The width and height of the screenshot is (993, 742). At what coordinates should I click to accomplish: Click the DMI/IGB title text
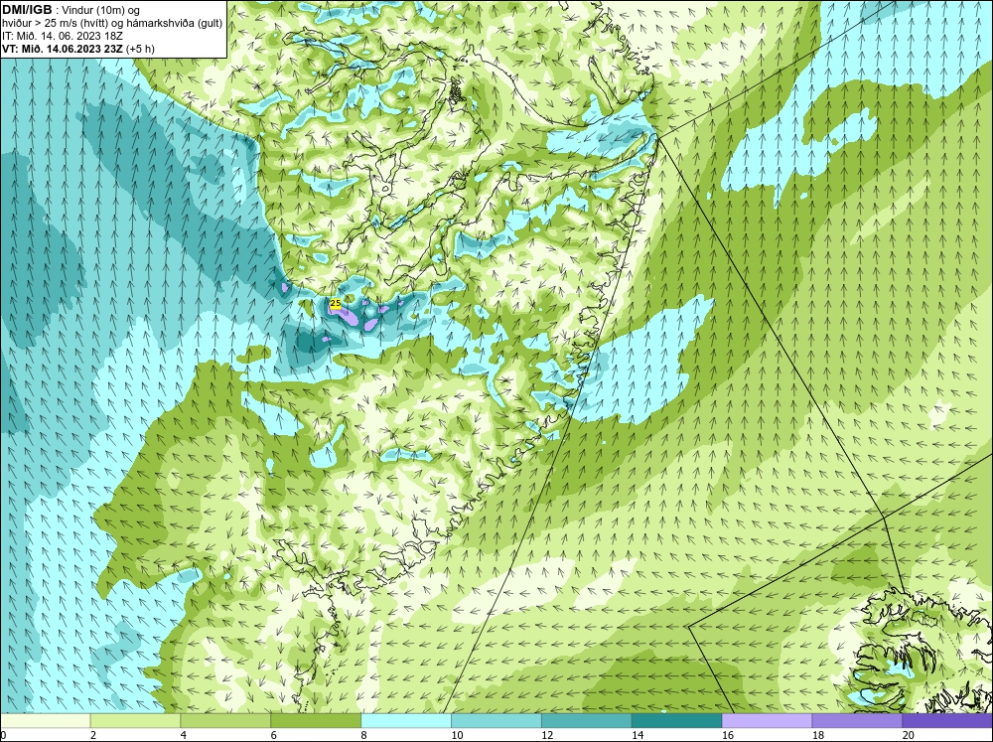click(x=27, y=10)
